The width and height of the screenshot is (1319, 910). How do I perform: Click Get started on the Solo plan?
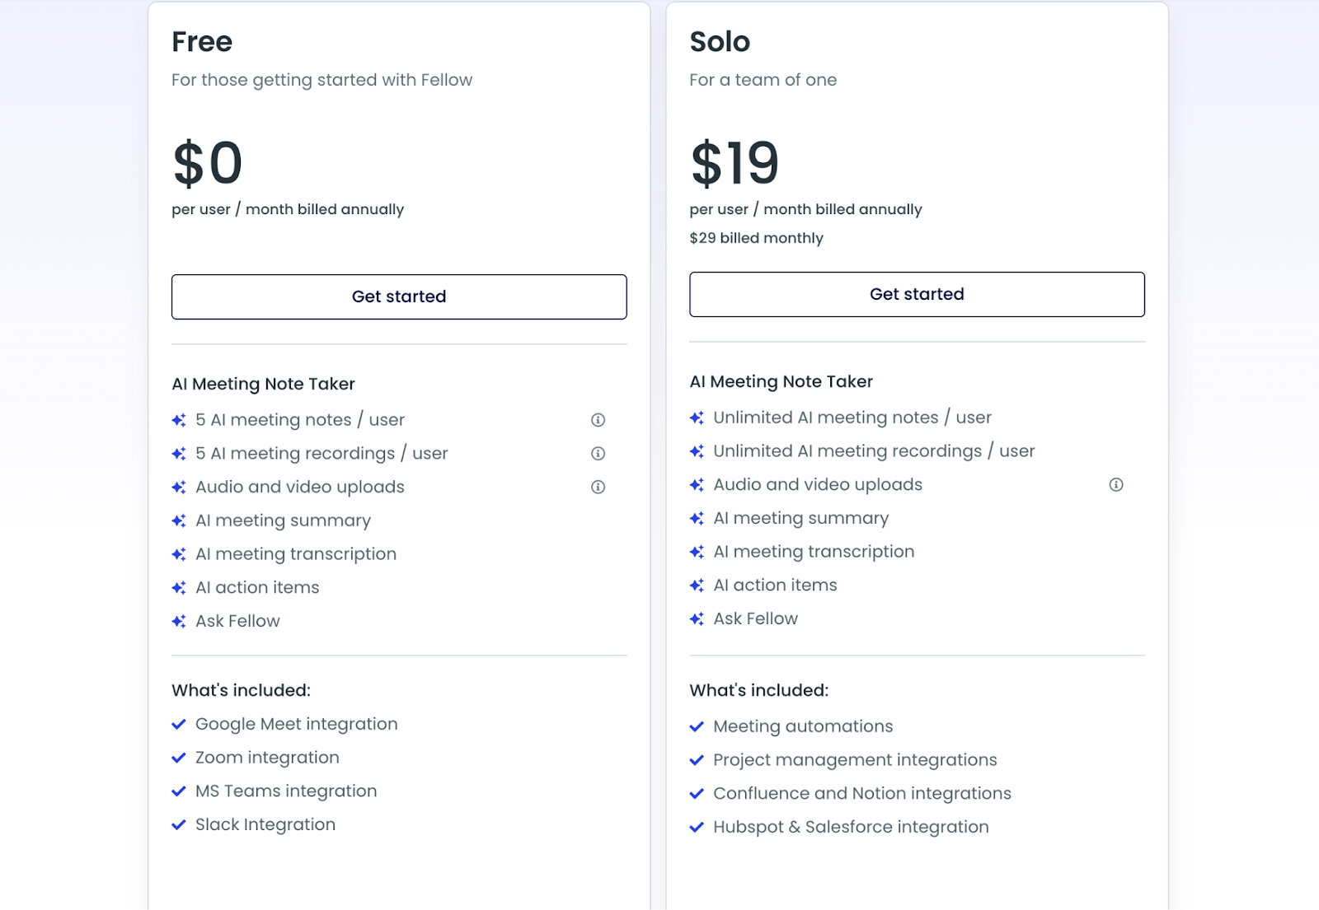coord(917,294)
